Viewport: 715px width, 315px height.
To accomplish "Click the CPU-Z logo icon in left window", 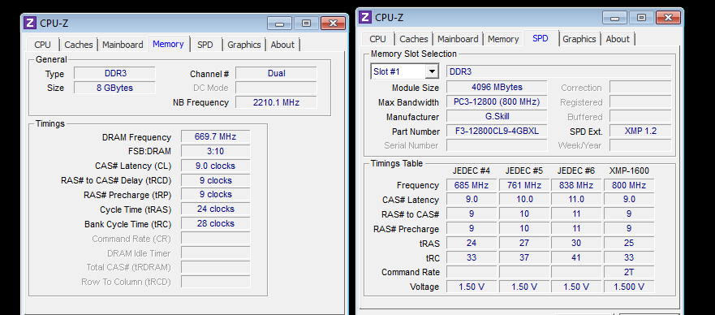I will pos(31,24).
